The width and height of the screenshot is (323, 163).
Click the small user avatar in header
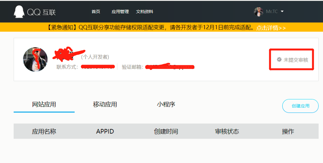(x=258, y=11)
